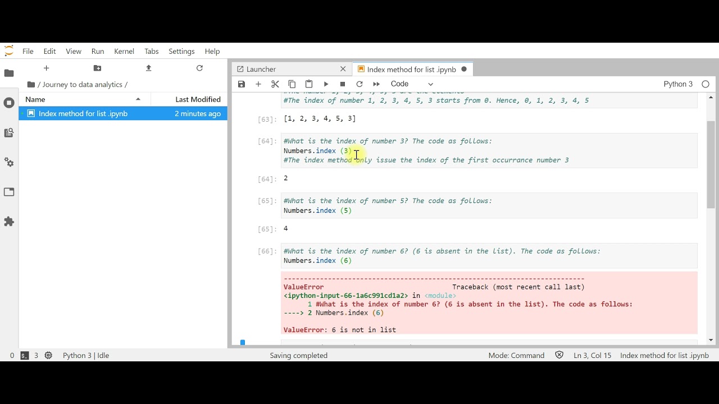Click the output list [1, 2, 3, 4, 5, 3]
This screenshot has width=719, height=404.
(320, 119)
